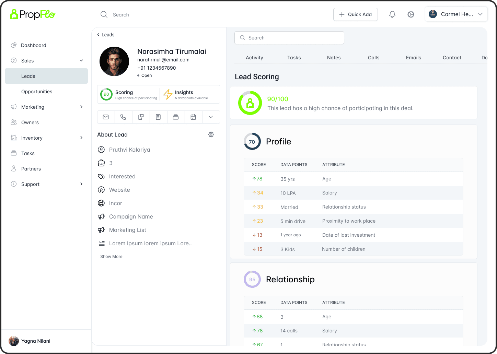Click Narasimha Tirumalai's profile photo
497x354 pixels.
tap(114, 61)
